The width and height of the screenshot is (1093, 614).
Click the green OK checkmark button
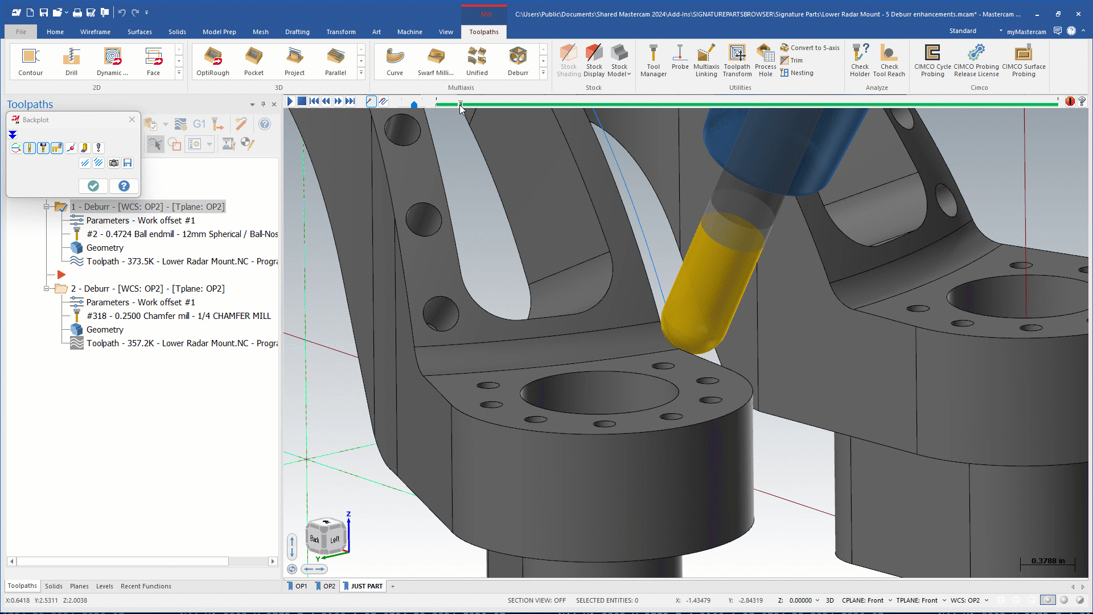pos(93,186)
